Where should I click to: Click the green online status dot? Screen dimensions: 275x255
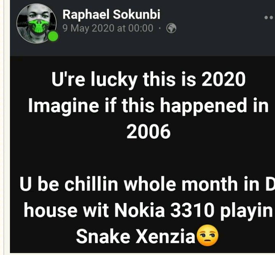(53, 36)
